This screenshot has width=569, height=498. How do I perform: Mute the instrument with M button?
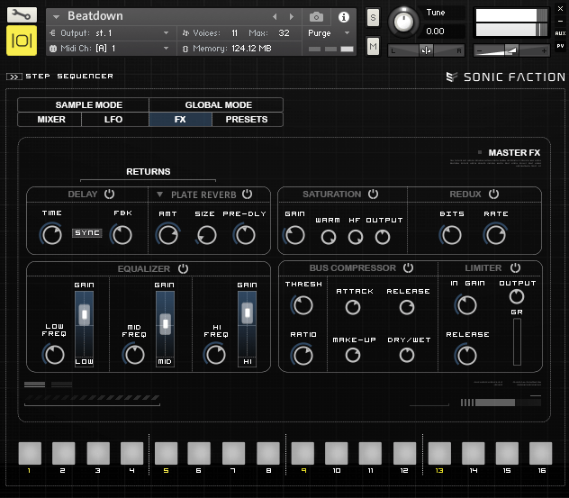374,45
